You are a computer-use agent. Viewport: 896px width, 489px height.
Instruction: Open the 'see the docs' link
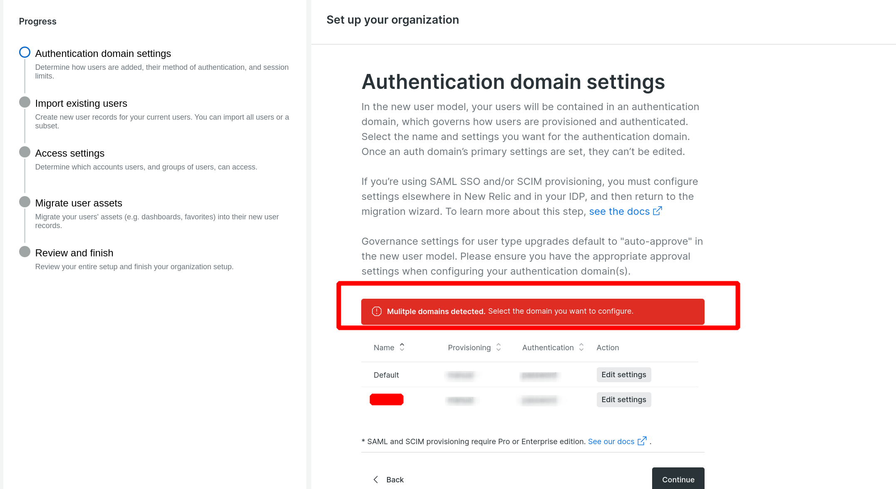pos(619,211)
